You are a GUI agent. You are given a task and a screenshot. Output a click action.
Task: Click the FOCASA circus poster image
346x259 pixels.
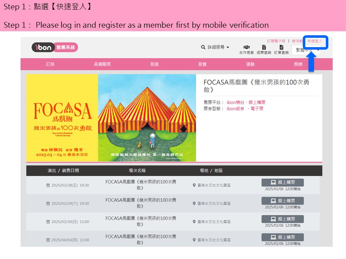tap(111, 118)
